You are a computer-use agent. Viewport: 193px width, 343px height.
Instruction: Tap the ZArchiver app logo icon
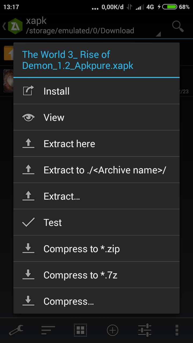pyautogui.click(x=15, y=26)
